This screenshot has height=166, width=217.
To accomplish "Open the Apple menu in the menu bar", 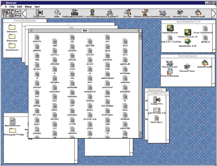I will coord(6,7).
